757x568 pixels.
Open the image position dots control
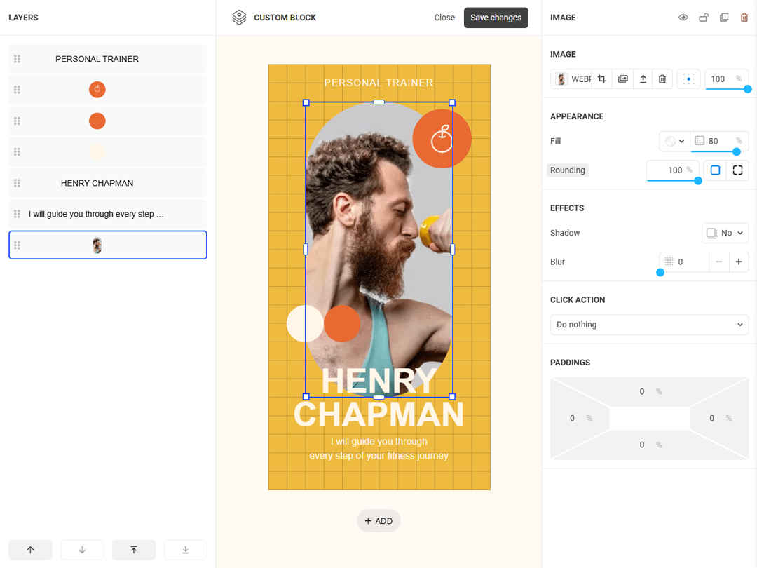tap(688, 79)
